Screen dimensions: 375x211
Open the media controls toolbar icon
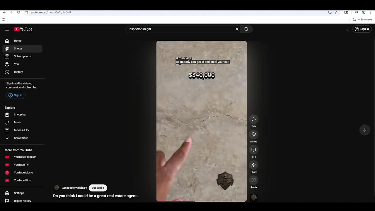(x=357, y=12)
